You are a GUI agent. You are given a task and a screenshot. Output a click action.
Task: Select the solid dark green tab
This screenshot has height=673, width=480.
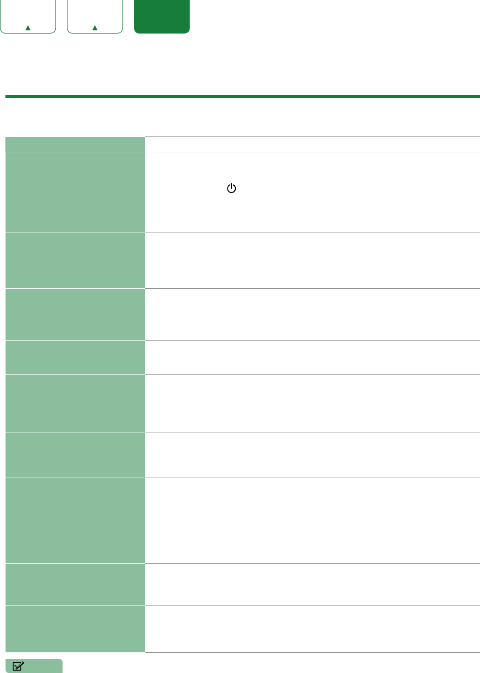pos(162,16)
